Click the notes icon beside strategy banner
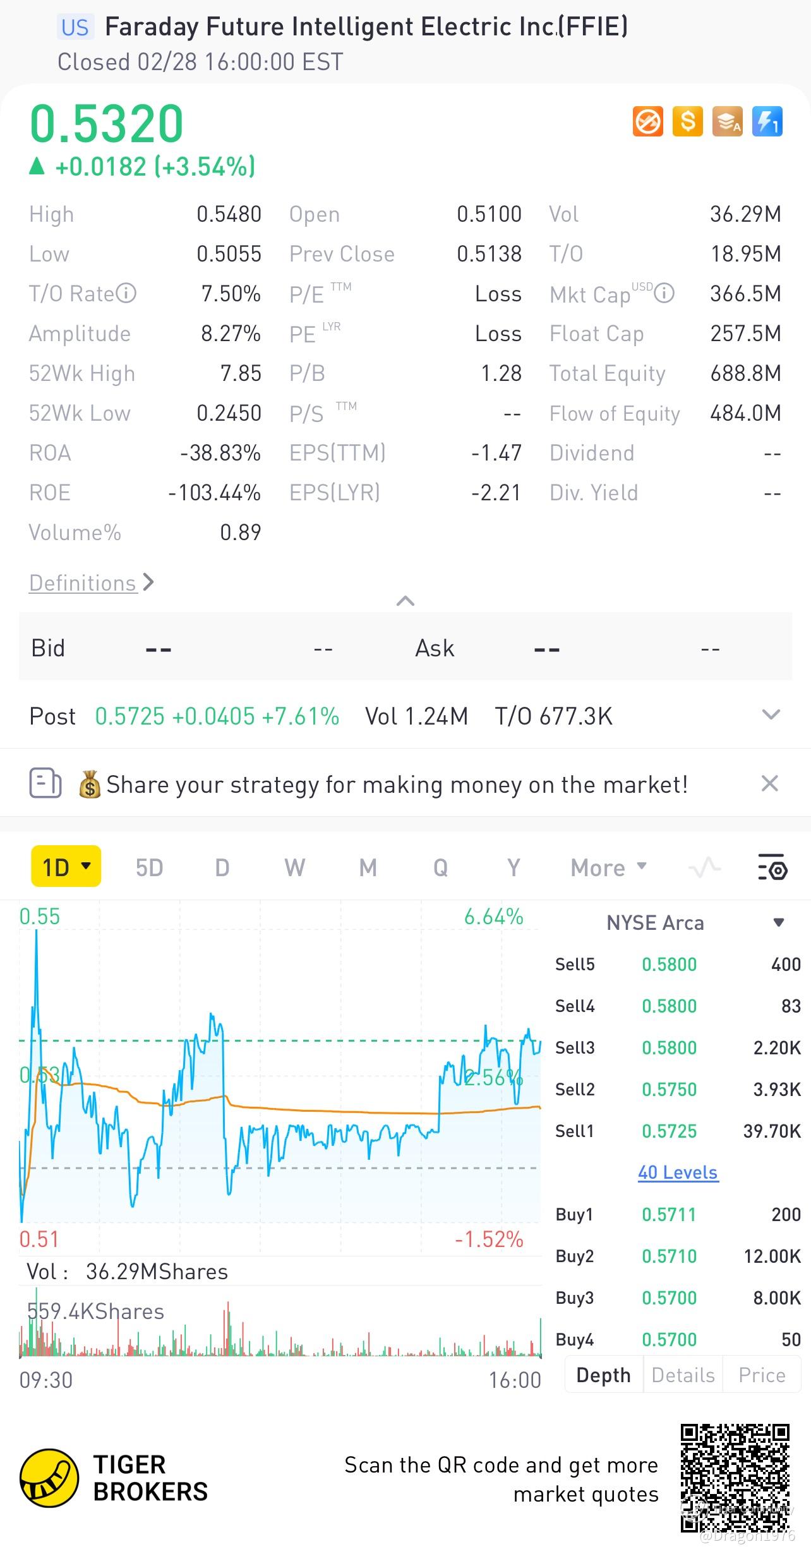 45,783
